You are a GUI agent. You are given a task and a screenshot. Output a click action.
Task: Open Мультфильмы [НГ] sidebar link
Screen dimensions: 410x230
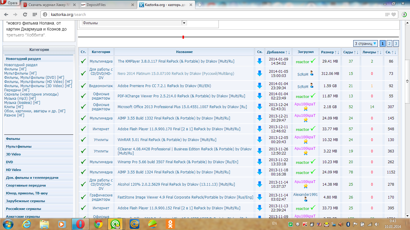[x=20, y=73]
